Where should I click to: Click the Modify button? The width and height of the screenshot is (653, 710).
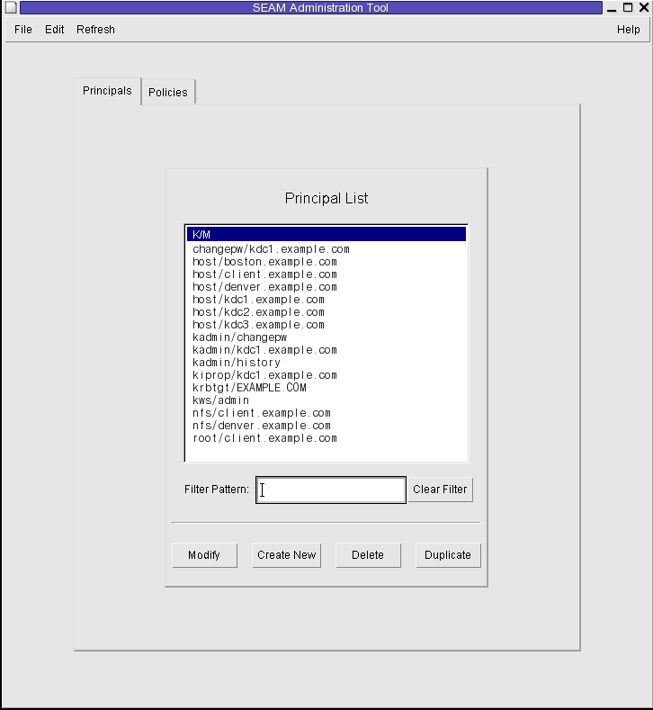pos(204,555)
